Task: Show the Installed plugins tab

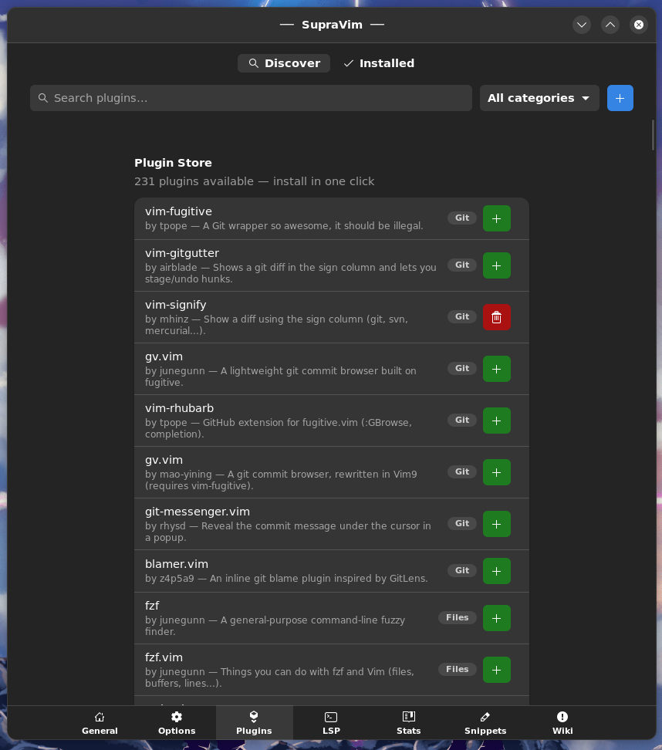Action: coord(378,63)
